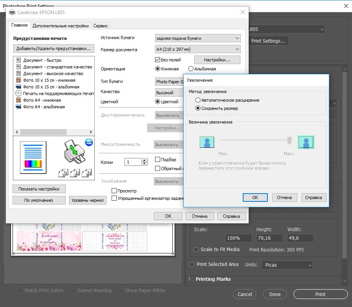Image resolution: width=352 pixels, height=307 pixels.
Task: Switch to the "Дополнительные настройки" tab
Action: (x=60, y=26)
